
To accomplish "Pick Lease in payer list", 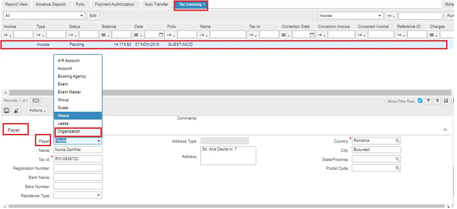I will 78,123.
